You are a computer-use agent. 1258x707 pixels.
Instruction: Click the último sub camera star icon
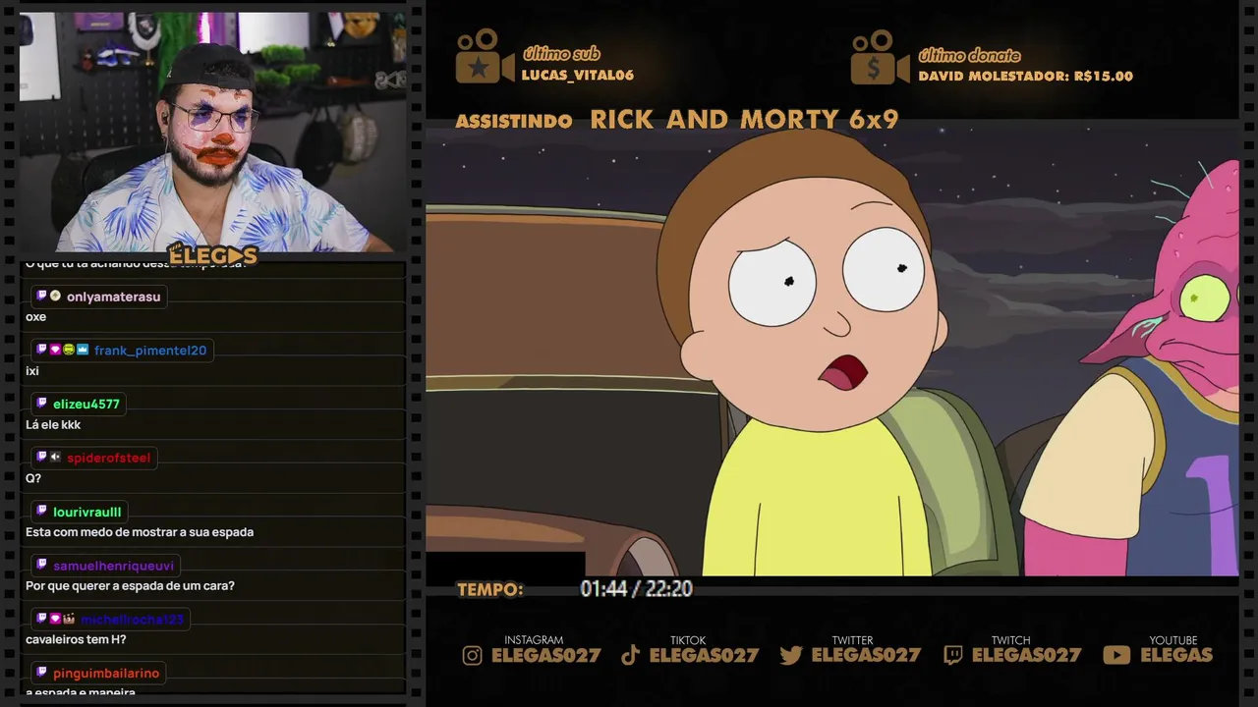(x=484, y=57)
